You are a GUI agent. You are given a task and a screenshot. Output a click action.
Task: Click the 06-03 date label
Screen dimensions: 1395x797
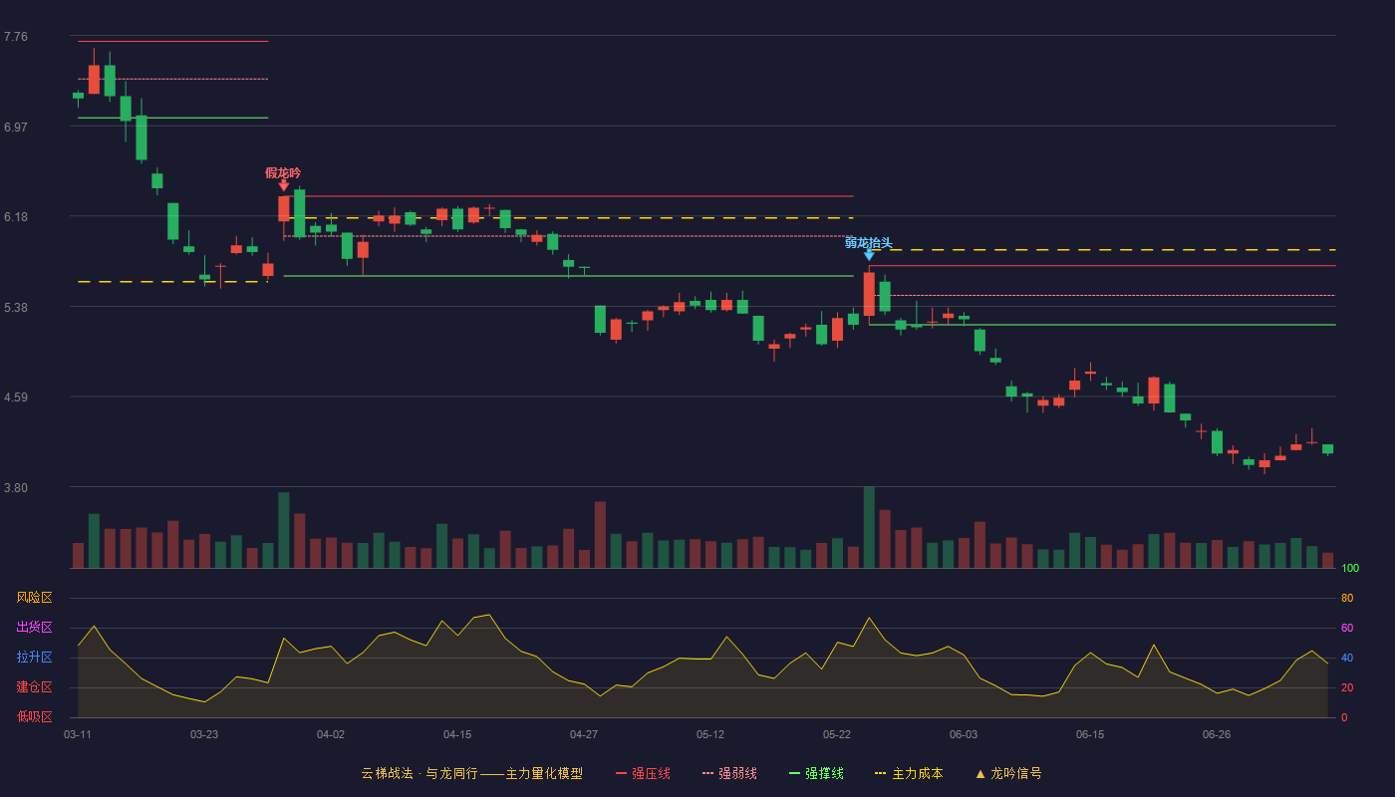964,734
